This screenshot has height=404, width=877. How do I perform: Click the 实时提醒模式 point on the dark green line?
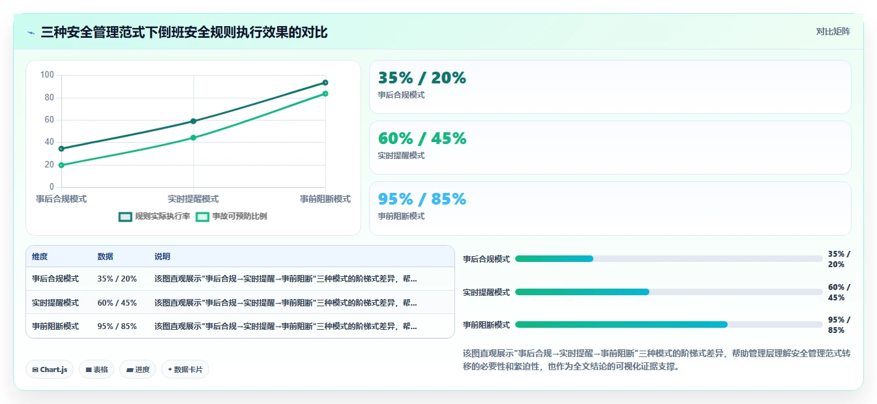193,121
